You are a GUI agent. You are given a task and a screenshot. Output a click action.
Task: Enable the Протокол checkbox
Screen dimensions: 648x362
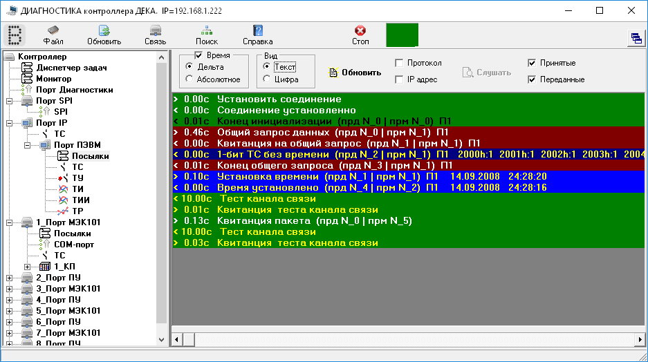coord(399,63)
